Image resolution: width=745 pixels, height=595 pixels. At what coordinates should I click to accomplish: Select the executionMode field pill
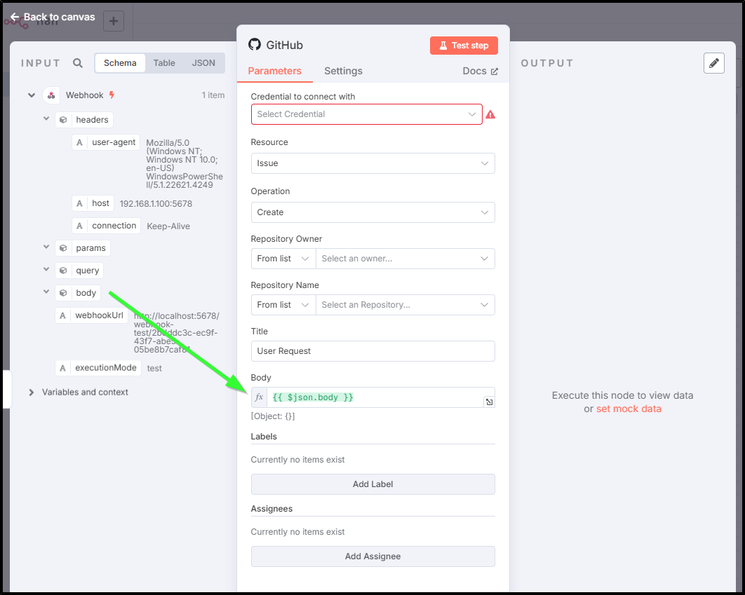[x=98, y=368]
